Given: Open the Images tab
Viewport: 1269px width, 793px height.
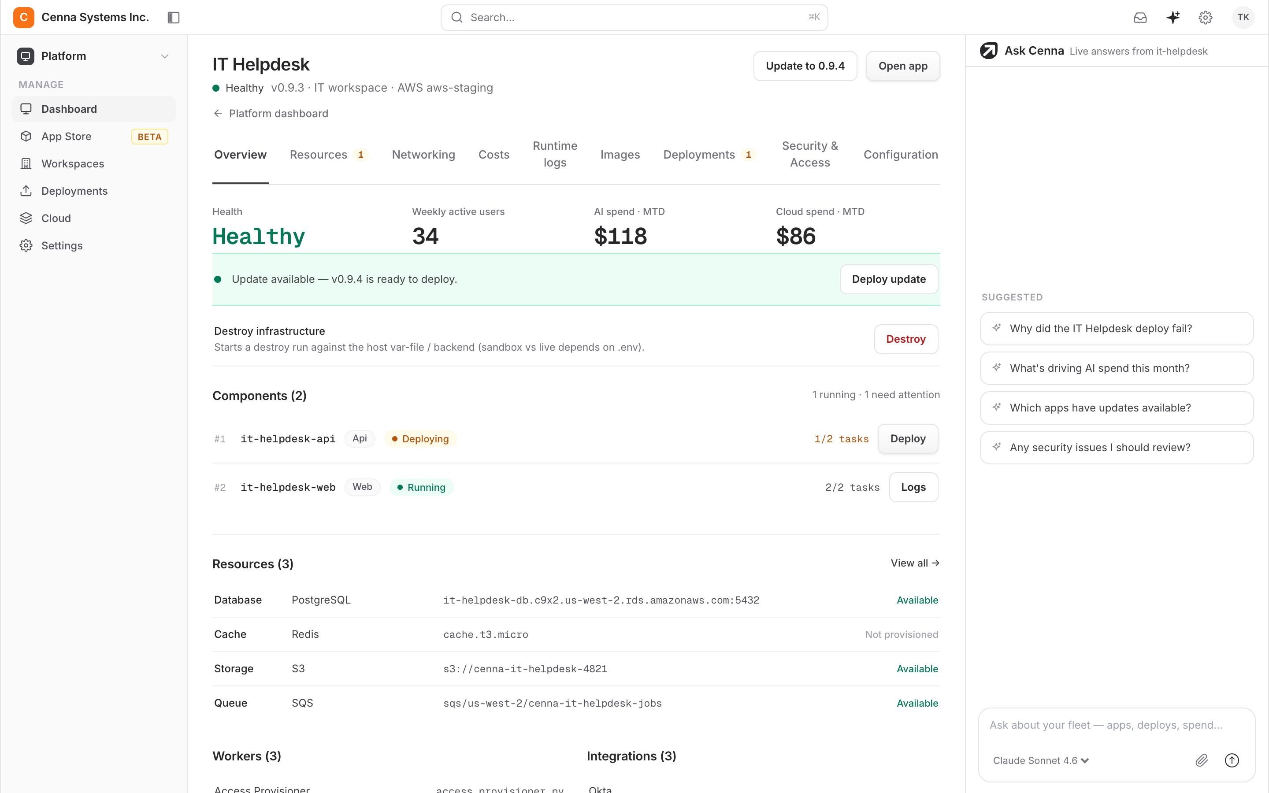Looking at the screenshot, I should point(620,154).
